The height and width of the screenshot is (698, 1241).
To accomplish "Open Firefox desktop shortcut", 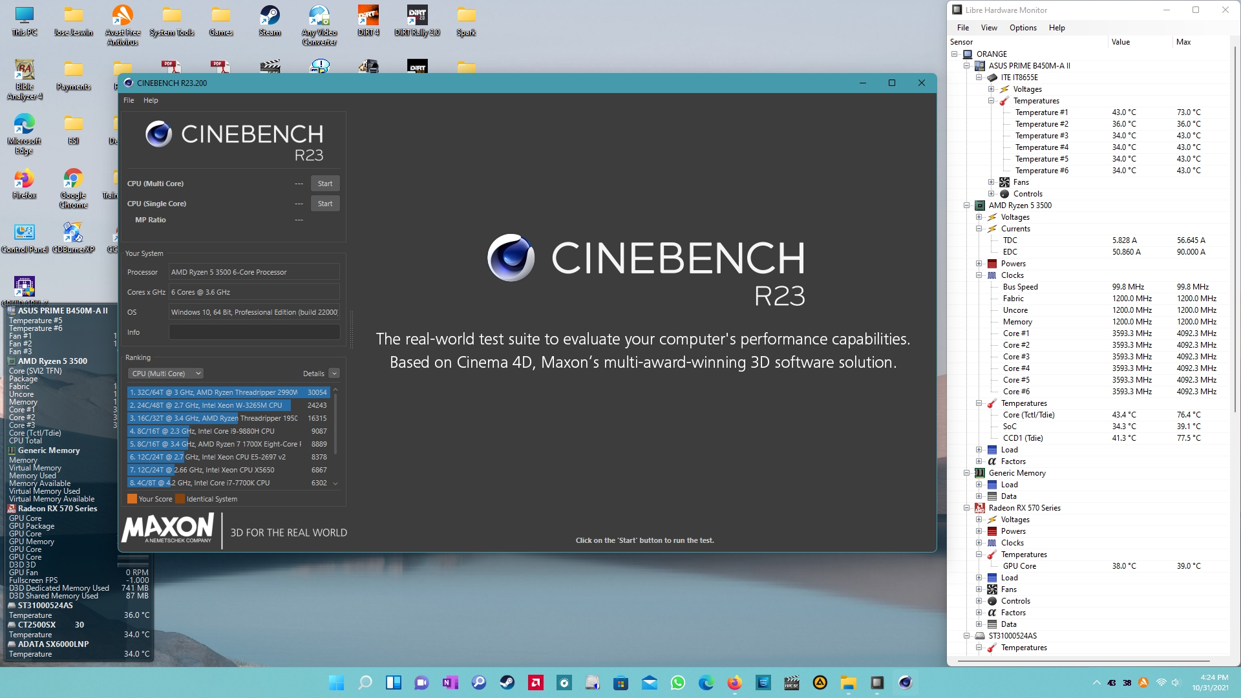I will coord(24,184).
